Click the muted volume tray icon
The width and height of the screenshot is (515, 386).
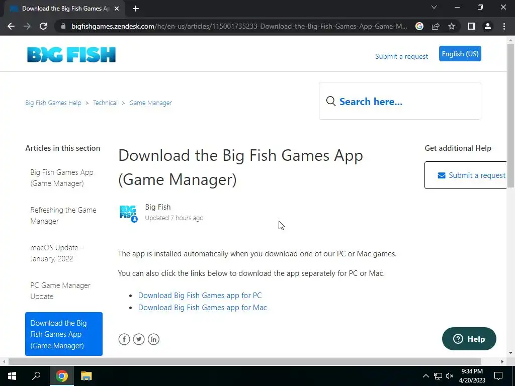coord(450,376)
